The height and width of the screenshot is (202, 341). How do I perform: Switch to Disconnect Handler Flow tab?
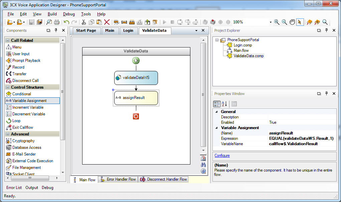[163, 179]
